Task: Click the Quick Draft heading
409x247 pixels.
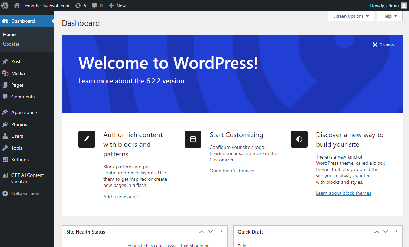Action: pos(251,232)
